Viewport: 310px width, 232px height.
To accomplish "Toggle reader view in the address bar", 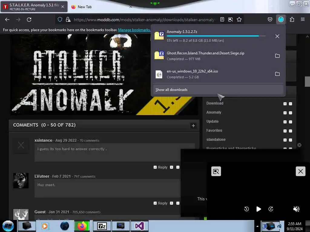I will click(222, 19).
